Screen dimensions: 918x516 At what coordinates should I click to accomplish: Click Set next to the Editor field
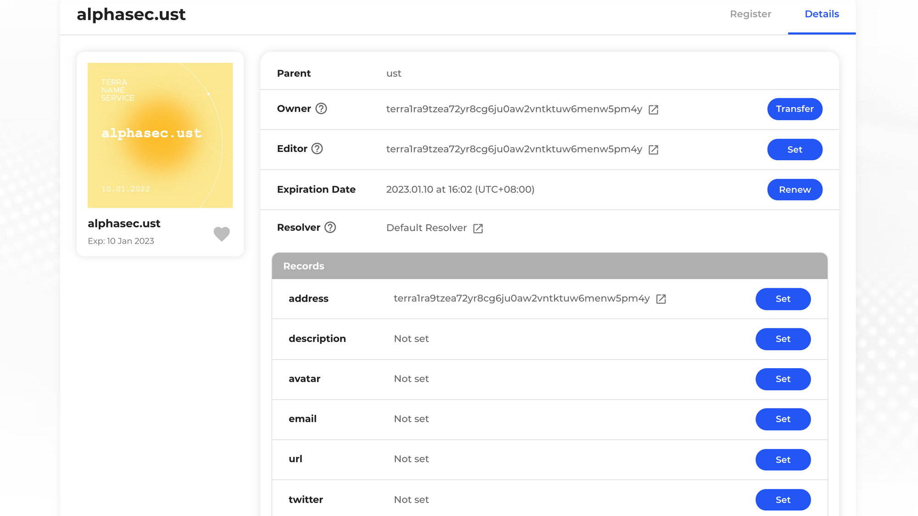click(795, 149)
